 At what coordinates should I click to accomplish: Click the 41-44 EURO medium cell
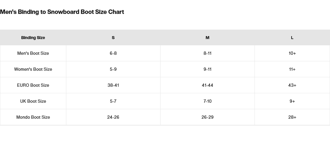coord(208,85)
